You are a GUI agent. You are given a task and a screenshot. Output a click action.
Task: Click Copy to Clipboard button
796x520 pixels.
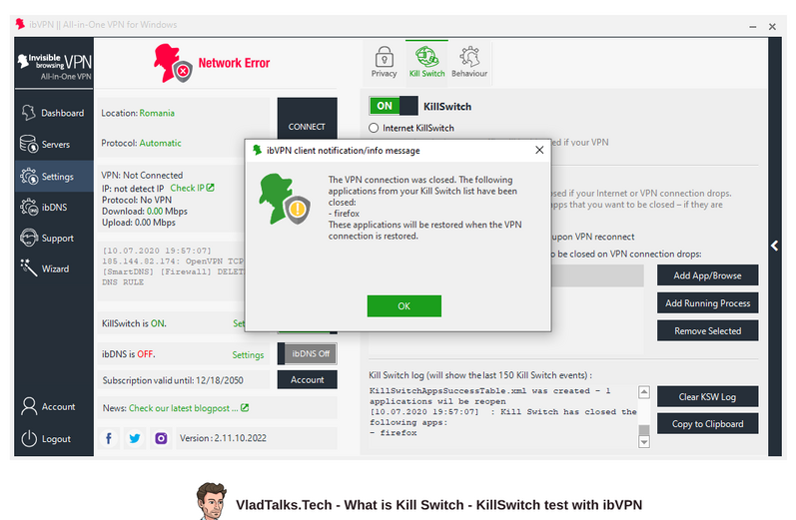[708, 423]
